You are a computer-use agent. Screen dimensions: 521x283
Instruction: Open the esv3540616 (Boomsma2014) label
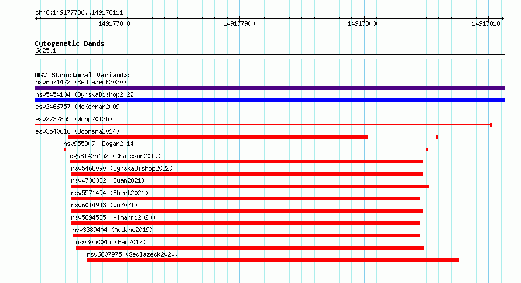point(77,131)
